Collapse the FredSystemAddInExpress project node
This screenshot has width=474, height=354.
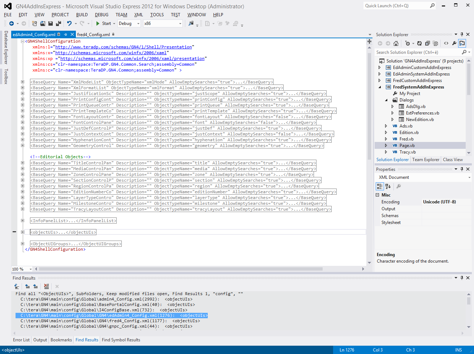(380, 87)
